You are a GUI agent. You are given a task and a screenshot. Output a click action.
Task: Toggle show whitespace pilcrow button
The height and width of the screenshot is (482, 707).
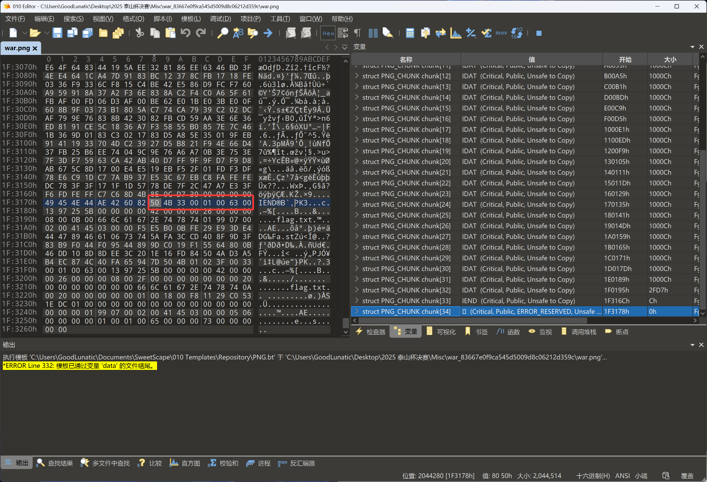coord(357,33)
